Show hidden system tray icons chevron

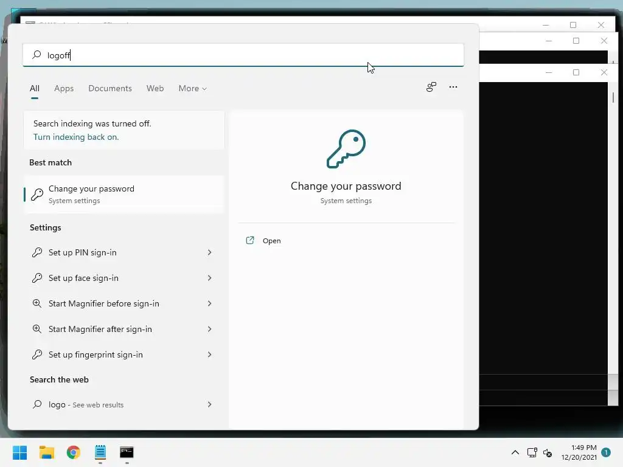point(515,452)
